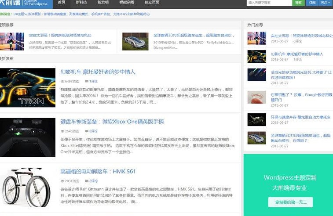Open sidebar 幻影机车 摩托爱好者的梦中情人 link

pos(297,54)
